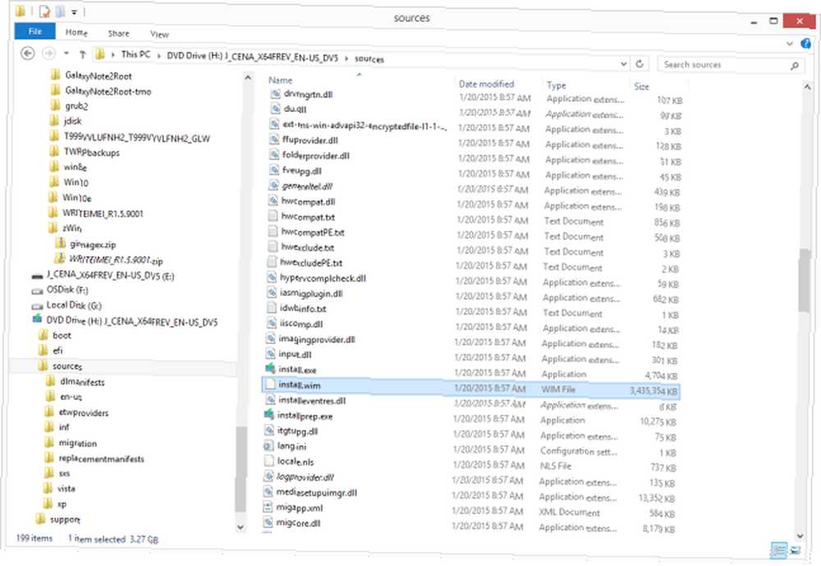Select the hwcompatPE.txt file
The width and height of the screenshot is (821, 566).
click(x=312, y=232)
